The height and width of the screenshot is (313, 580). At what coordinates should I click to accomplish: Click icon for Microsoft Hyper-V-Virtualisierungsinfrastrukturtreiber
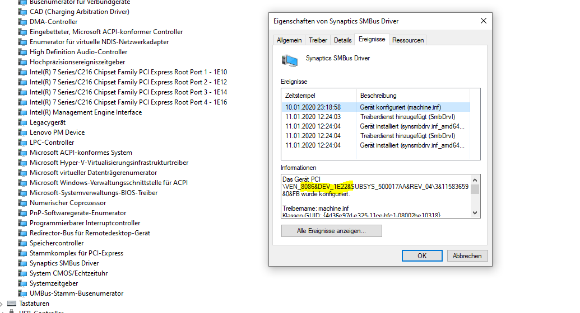[x=22, y=163]
